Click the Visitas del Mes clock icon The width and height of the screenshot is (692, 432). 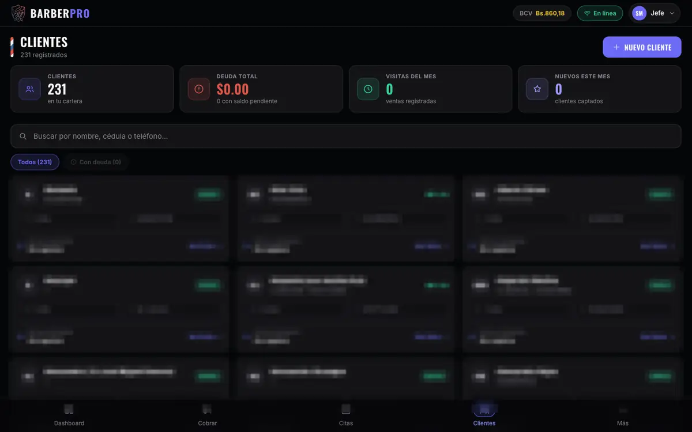(368, 89)
